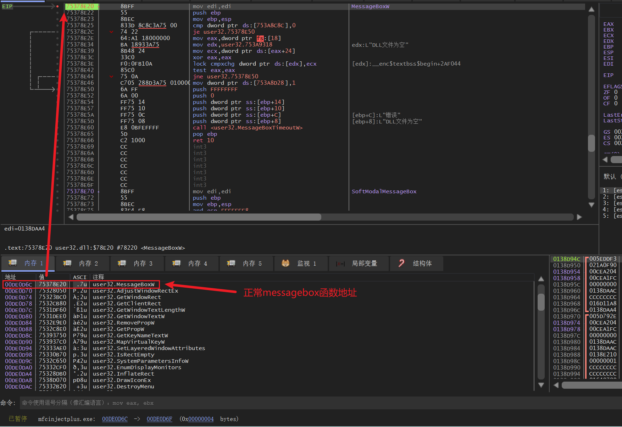Click the disassembly horizontal scrollbar thumb

coord(199,217)
